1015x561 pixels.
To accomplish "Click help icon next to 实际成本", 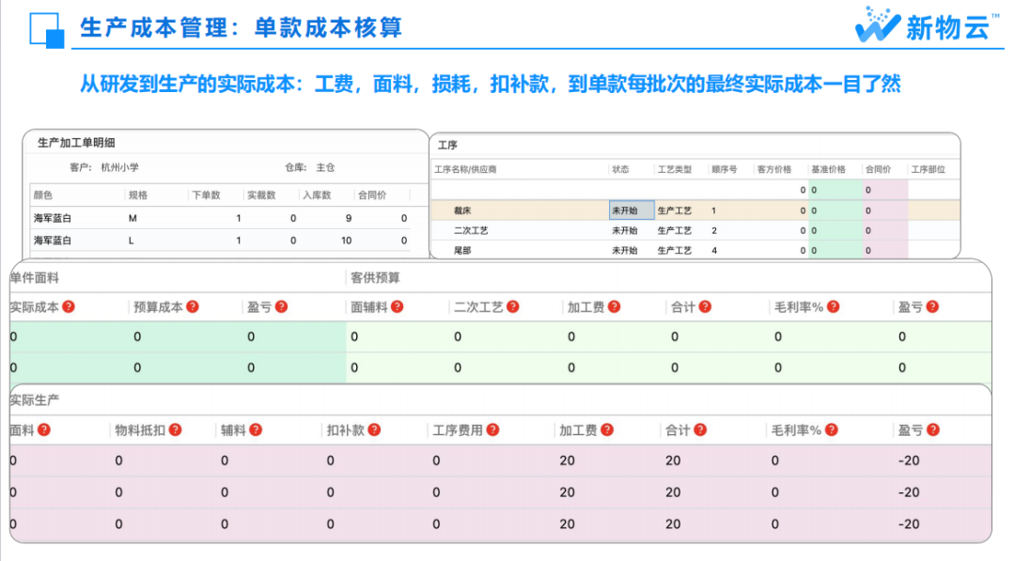I will pos(69,306).
